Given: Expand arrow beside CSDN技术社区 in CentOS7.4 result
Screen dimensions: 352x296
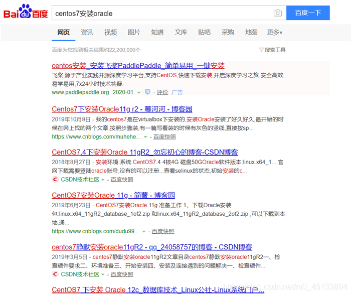Looking at the screenshot, I should (x=103, y=180).
